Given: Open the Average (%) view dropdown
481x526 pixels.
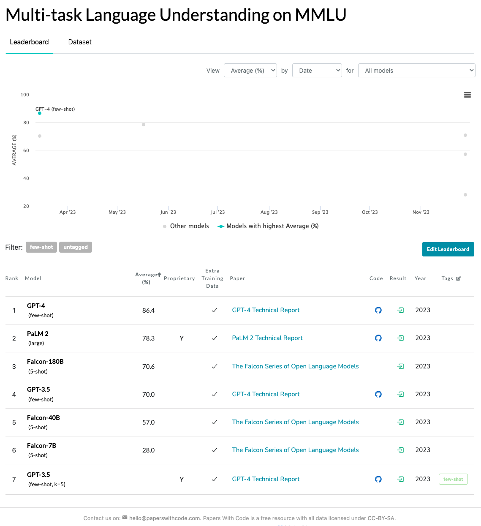Looking at the screenshot, I should coord(250,71).
